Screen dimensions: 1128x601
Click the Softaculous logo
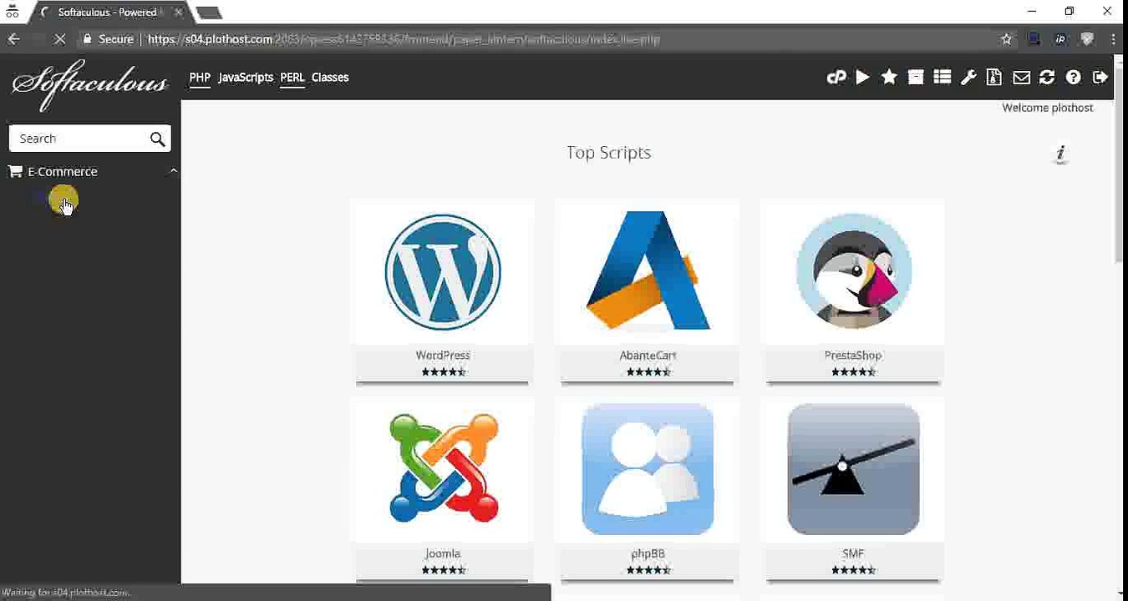tap(89, 84)
